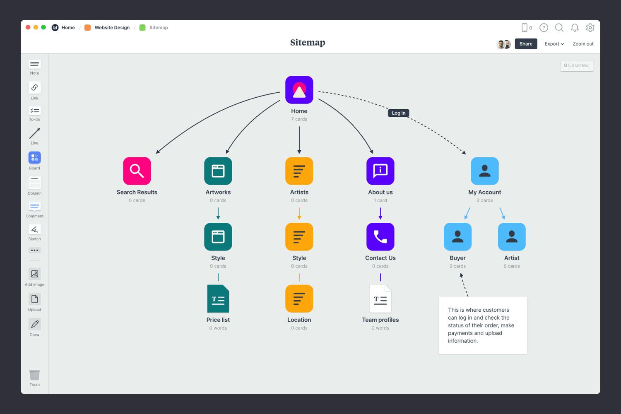Image resolution: width=621 pixels, height=414 pixels.
Task: Open the settings gear menu
Action: (x=590, y=28)
